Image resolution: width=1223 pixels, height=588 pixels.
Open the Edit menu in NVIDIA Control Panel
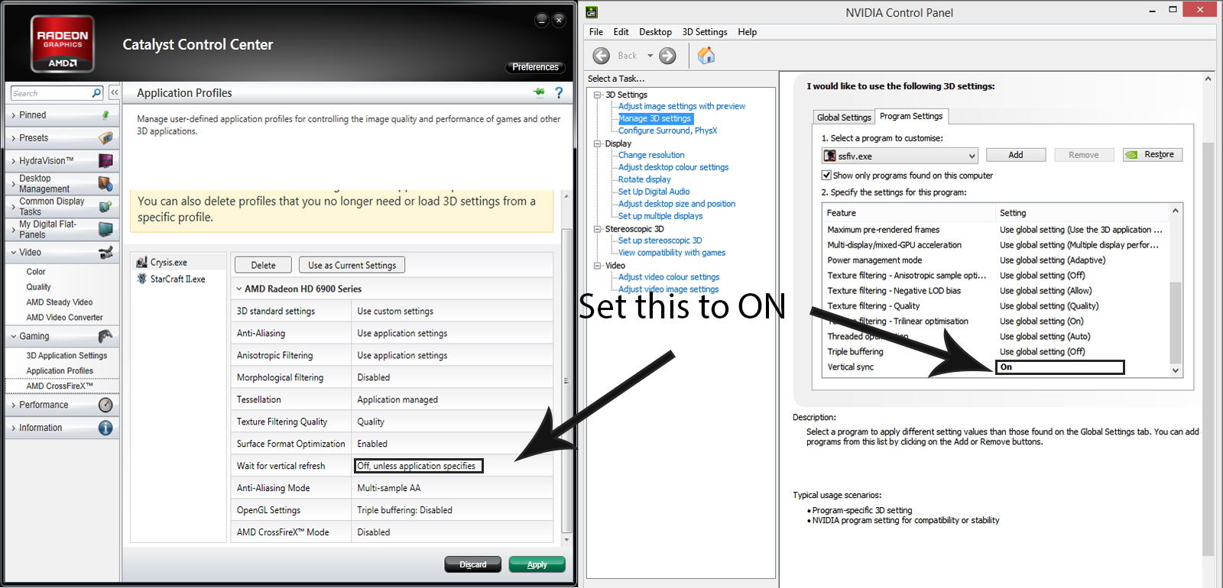click(x=621, y=32)
